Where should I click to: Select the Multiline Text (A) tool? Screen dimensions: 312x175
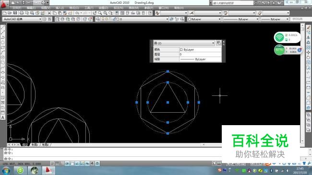tap(3, 118)
